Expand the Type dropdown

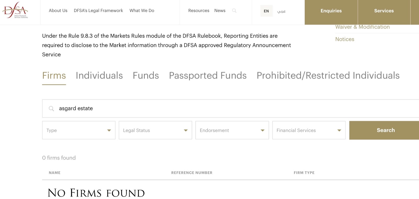coord(79,130)
